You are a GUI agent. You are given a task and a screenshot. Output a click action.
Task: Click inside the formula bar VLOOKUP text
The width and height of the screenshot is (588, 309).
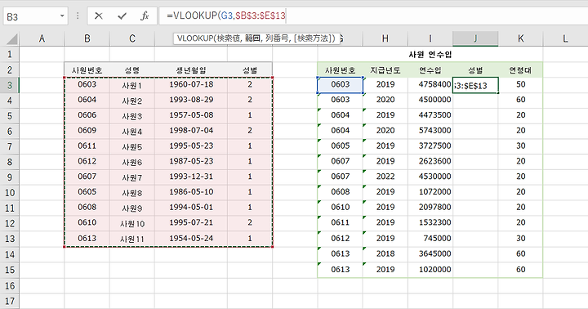pyautogui.click(x=226, y=16)
